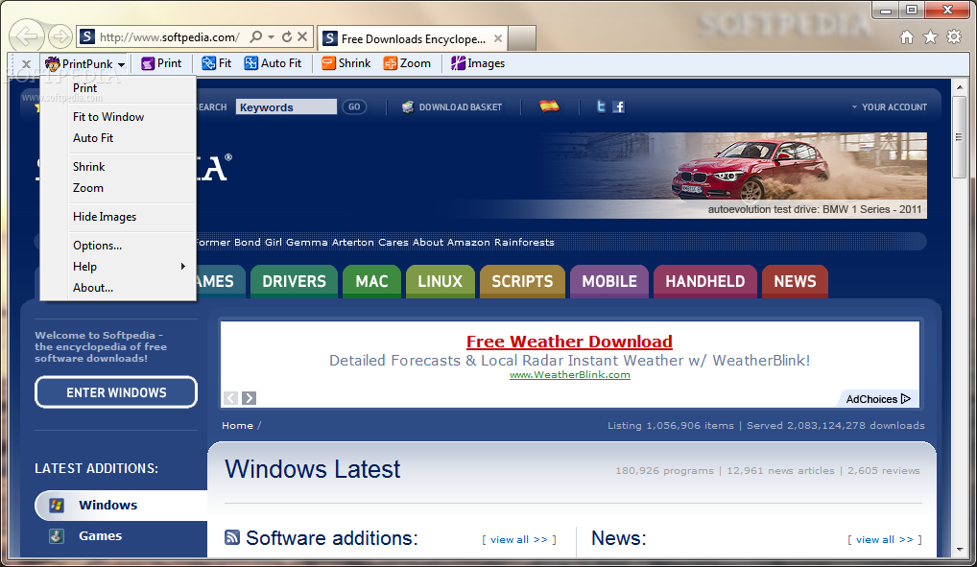The image size is (977, 567).
Task: Click the page scrollbar up arrow
Action: 960,87
